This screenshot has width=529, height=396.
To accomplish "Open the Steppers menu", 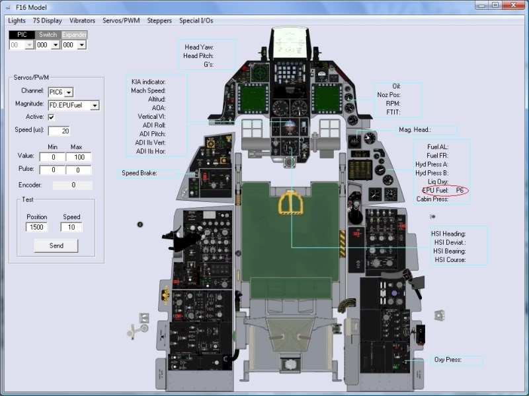I will point(159,20).
